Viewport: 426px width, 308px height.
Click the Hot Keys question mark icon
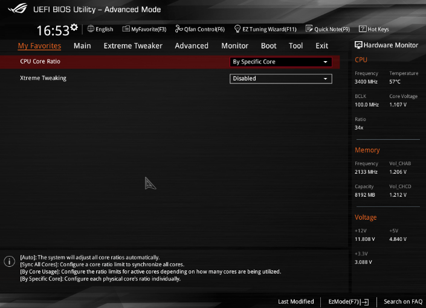click(x=363, y=28)
